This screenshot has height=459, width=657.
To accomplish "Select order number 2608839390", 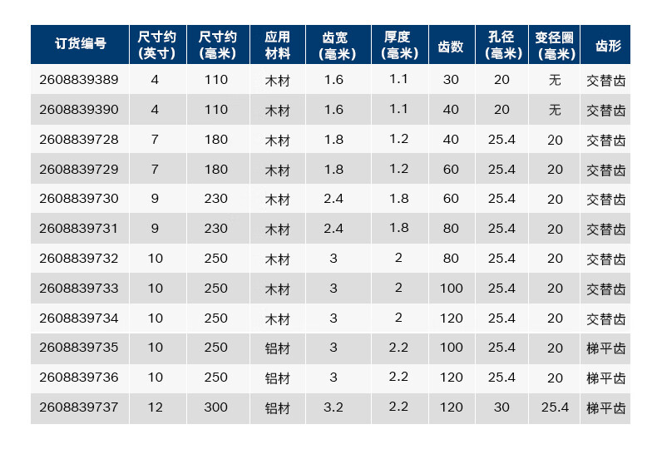I will (x=79, y=109).
